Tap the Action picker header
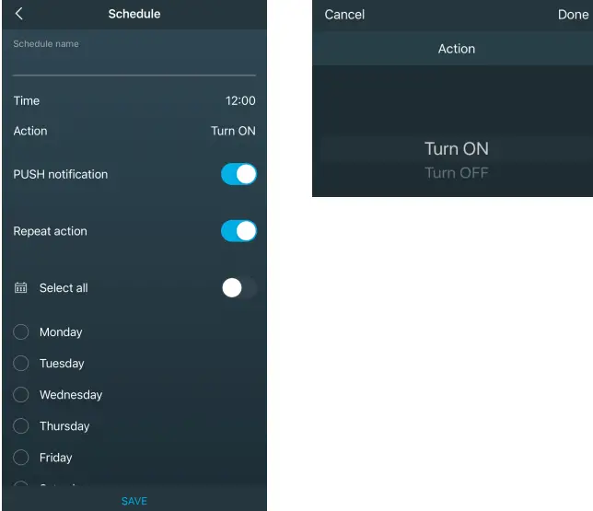 (457, 49)
